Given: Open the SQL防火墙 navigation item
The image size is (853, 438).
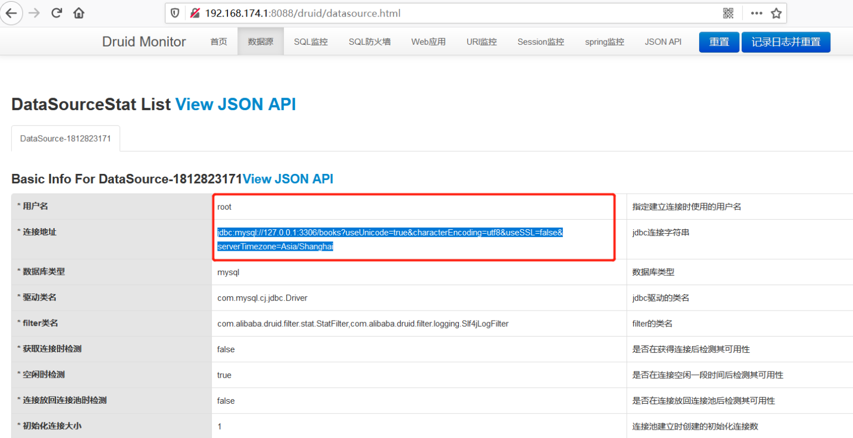Looking at the screenshot, I should click(370, 42).
